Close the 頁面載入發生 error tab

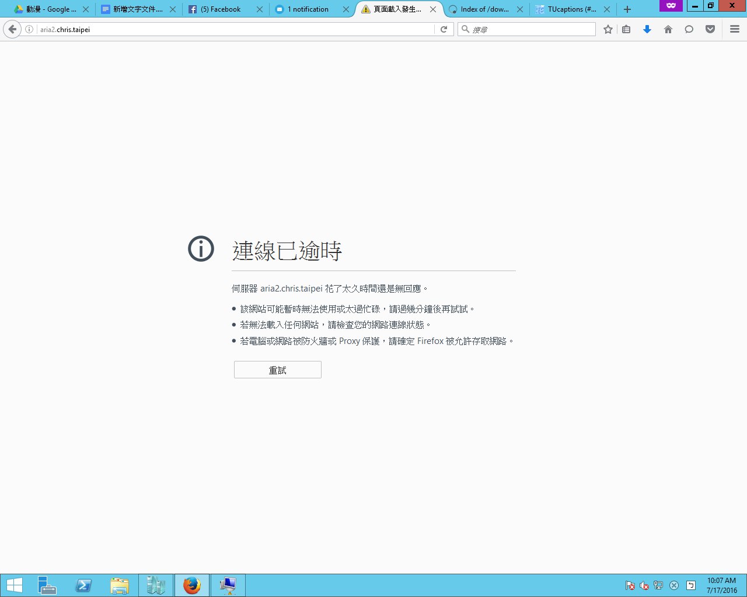point(433,9)
